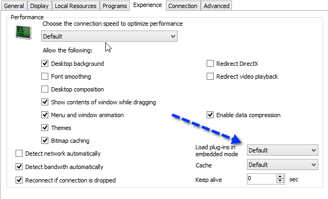The height and width of the screenshot is (199, 328).
Task: Enable Font smoothing checkbox
Action: (x=45, y=76)
